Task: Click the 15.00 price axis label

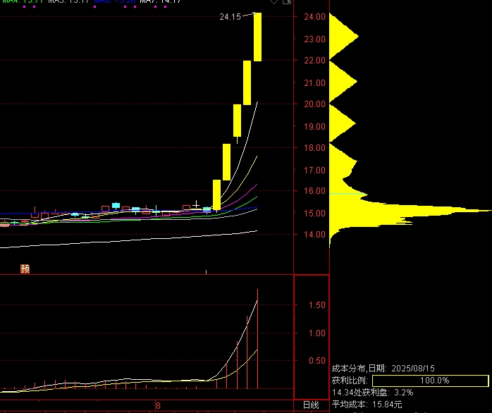Action: (314, 213)
